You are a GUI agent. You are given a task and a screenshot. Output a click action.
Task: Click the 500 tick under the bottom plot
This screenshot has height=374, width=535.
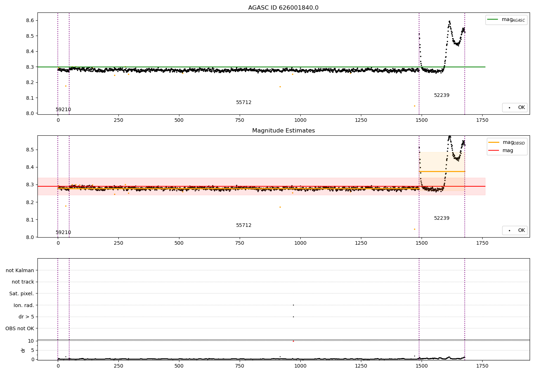tap(179, 366)
